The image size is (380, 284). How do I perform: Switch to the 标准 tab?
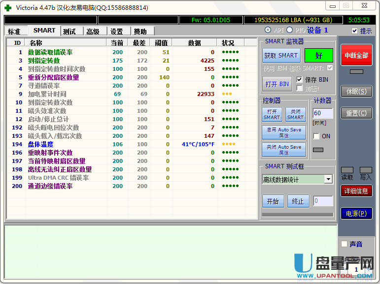tap(14, 32)
